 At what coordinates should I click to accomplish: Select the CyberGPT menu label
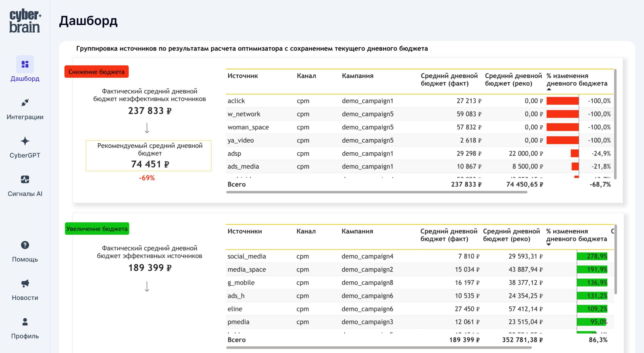pos(25,155)
